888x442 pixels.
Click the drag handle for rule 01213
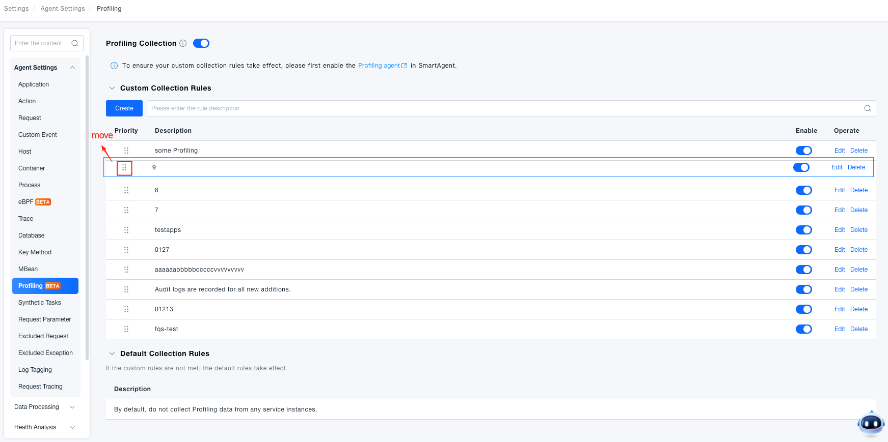pyautogui.click(x=126, y=309)
